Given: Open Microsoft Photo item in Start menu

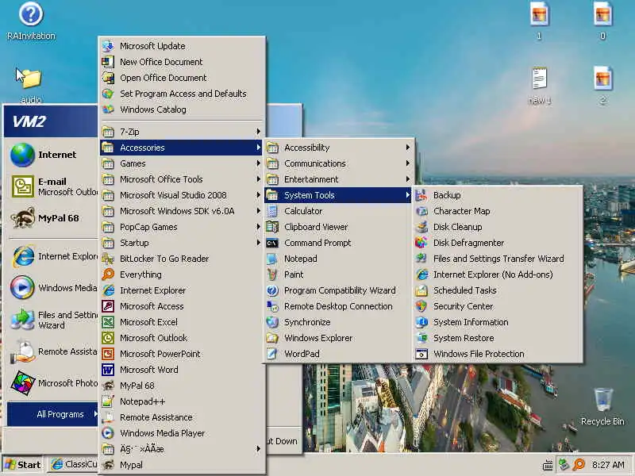Looking at the screenshot, I should point(52,383).
